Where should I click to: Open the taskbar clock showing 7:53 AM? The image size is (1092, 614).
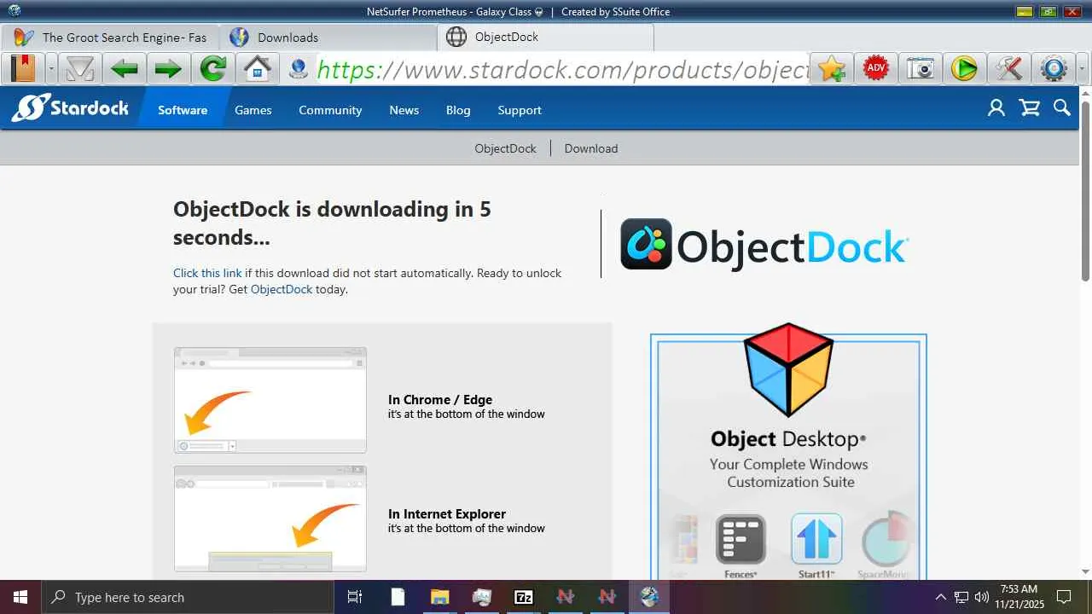[x=1019, y=597]
